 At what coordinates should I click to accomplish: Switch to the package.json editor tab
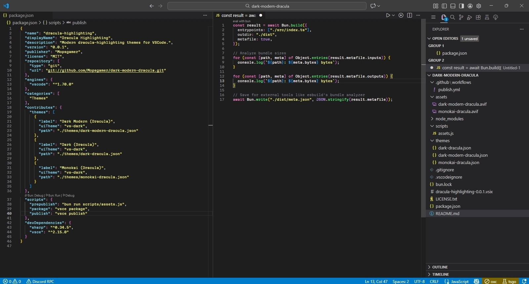21,15
